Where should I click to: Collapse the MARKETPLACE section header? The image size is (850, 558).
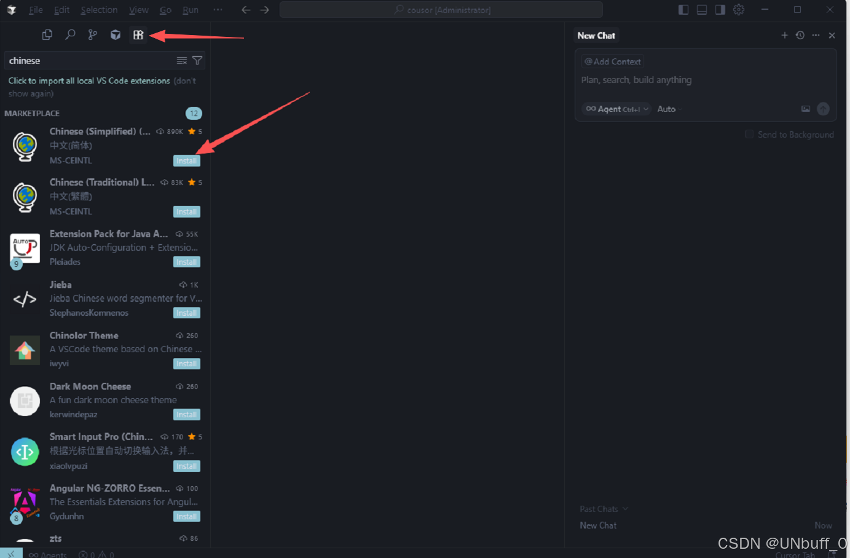[x=32, y=113]
